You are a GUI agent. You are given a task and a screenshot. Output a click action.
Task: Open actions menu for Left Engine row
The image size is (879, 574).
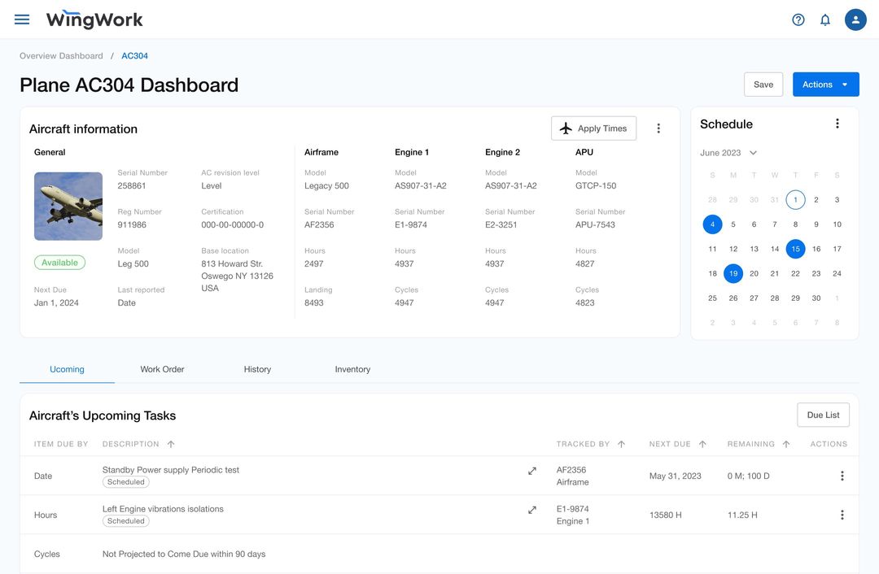[x=842, y=515]
